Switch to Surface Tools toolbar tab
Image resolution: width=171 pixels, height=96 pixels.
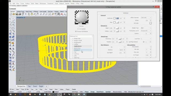(x=20, y=11)
